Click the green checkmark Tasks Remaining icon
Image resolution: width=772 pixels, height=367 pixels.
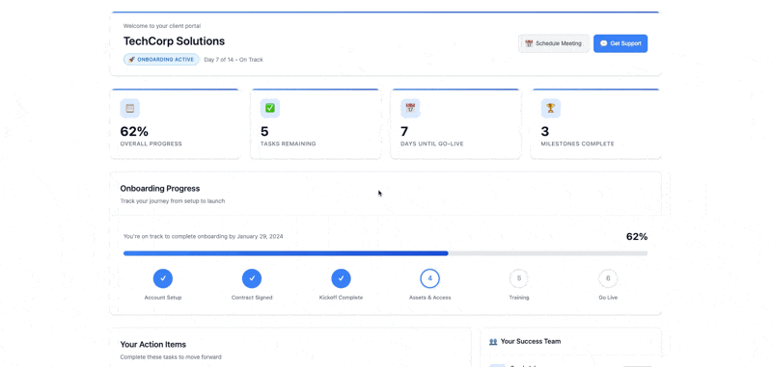[x=270, y=108]
